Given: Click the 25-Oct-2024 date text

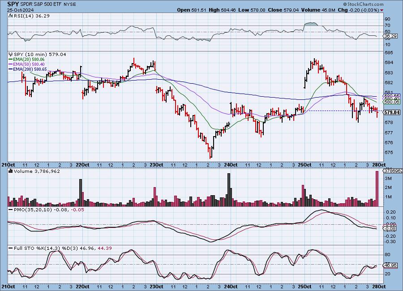Looking at the screenshot, I should [x=20, y=10].
